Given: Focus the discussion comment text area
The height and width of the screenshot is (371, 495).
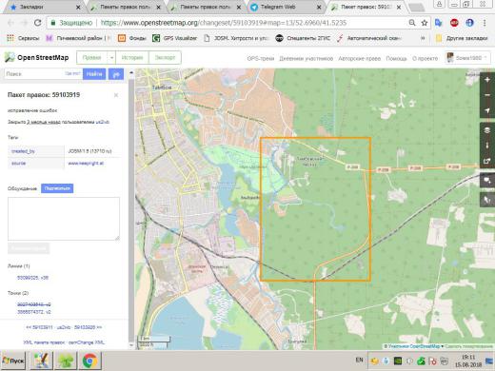Looking at the screenshot, I should click(64, 219).
